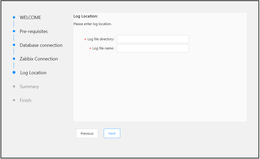Click the "Log file name" field label
260x159 pixels.
(103, 48)
